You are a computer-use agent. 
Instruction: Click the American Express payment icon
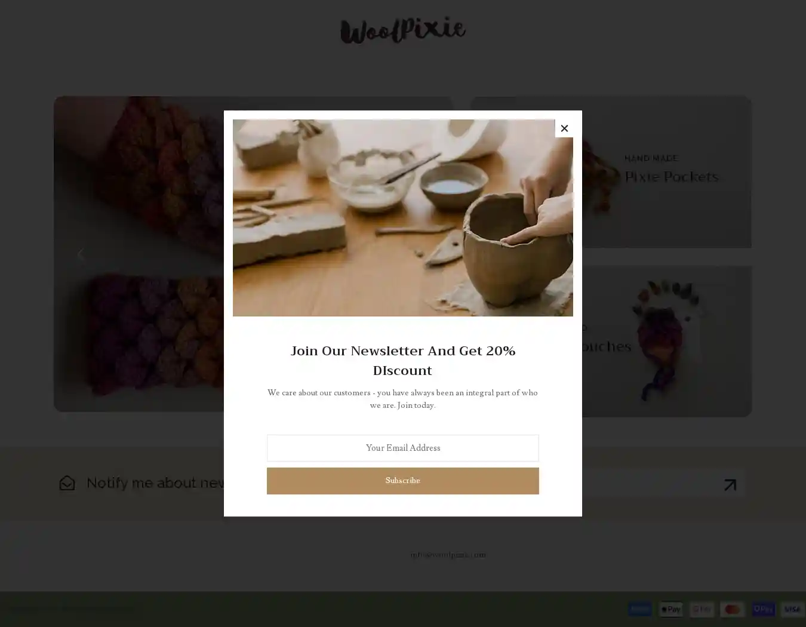coord(639,609)
